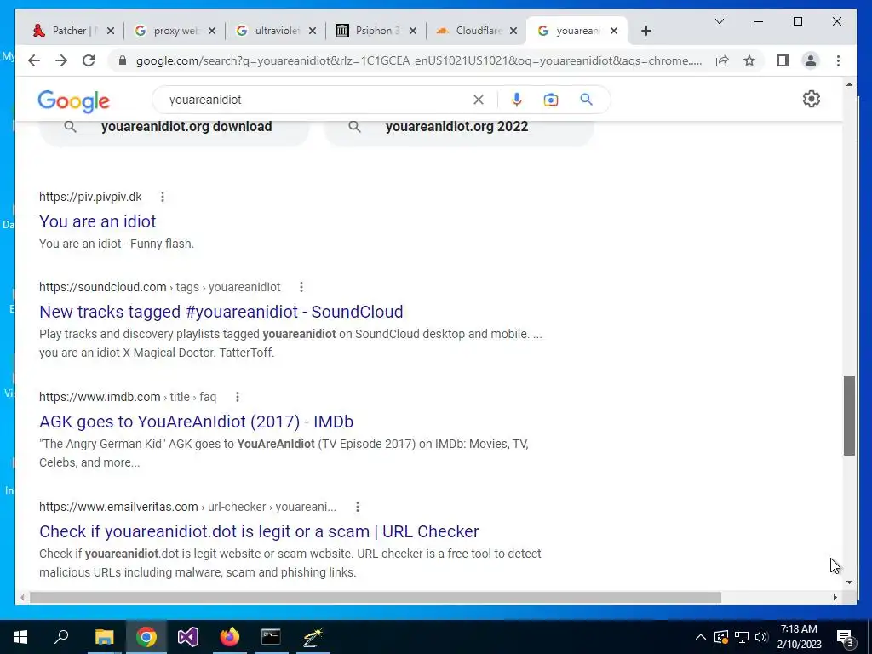Open Windows Start menu
This screenshot has height=654, width=872.
(x=20, y=637)
